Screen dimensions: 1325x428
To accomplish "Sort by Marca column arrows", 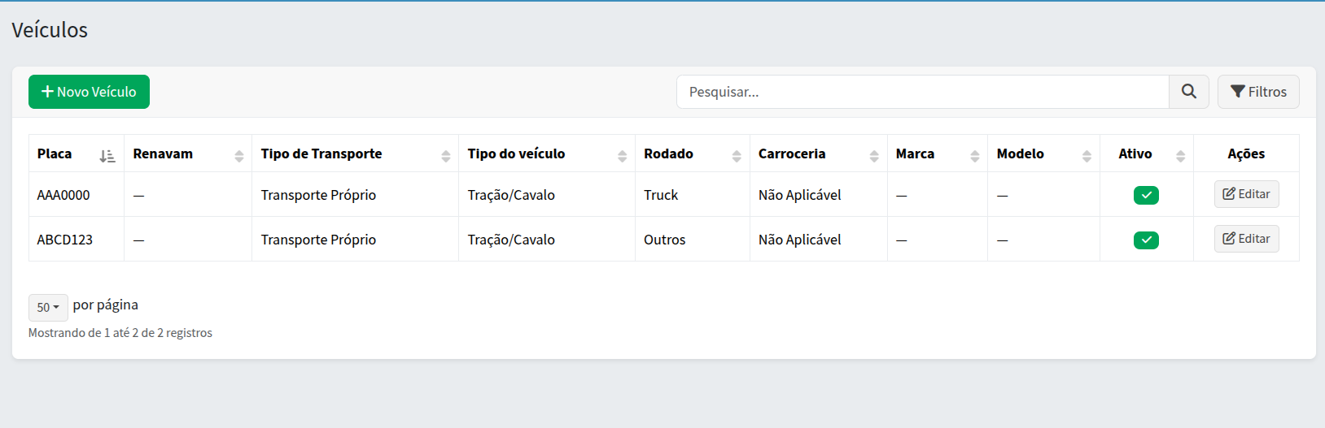I will 974,156.
